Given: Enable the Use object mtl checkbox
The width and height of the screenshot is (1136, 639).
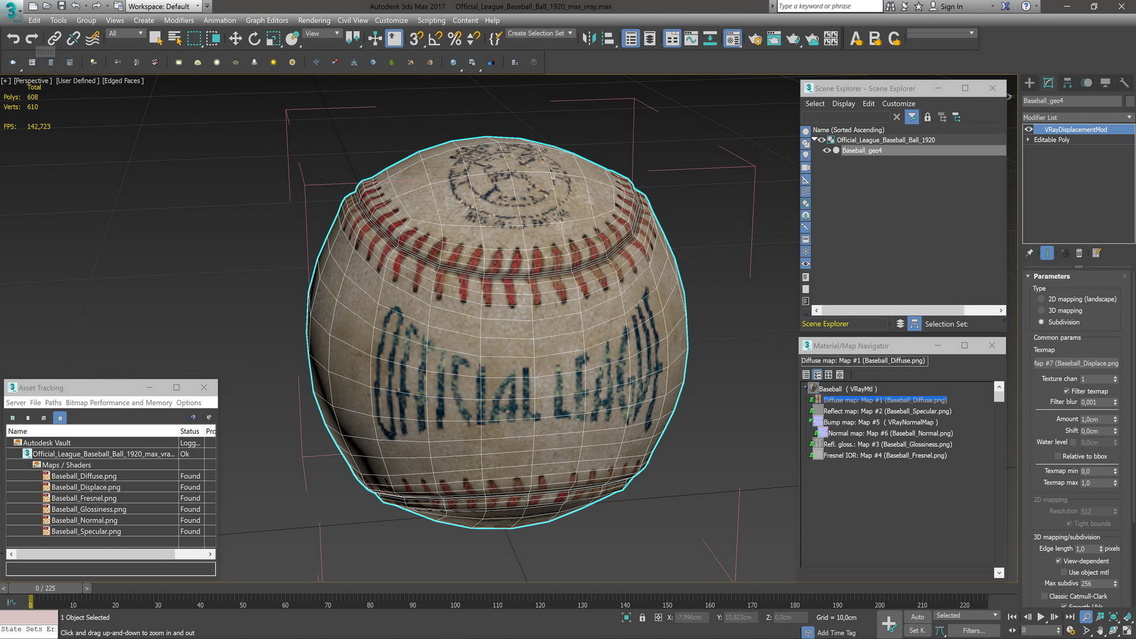Looking at the screenshot, I should pos(1064,572).
